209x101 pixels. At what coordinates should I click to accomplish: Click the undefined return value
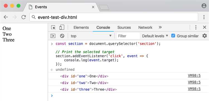(x=65, y=70)
